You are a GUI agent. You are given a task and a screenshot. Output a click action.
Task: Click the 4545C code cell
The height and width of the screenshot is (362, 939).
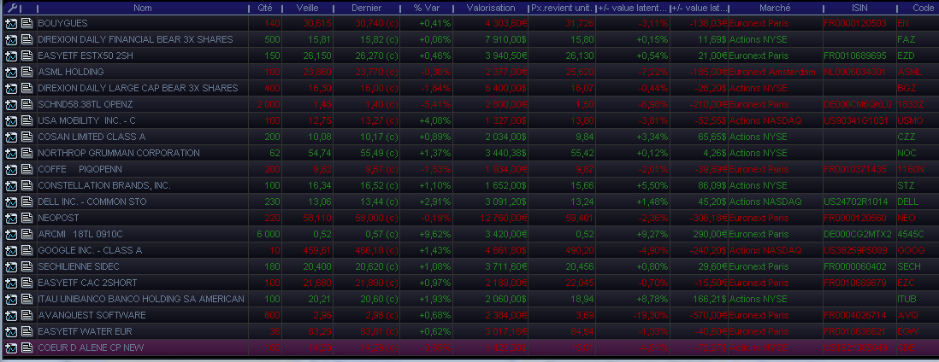click(910, 234)
